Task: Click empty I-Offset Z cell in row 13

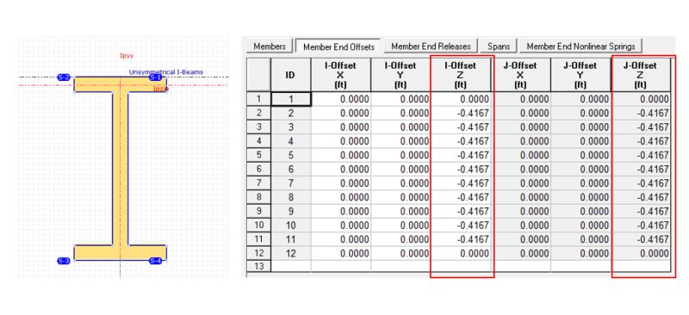Action: [461, 266]
